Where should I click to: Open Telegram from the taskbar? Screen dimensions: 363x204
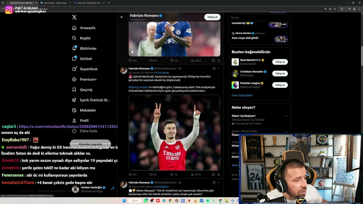[164, 201]
